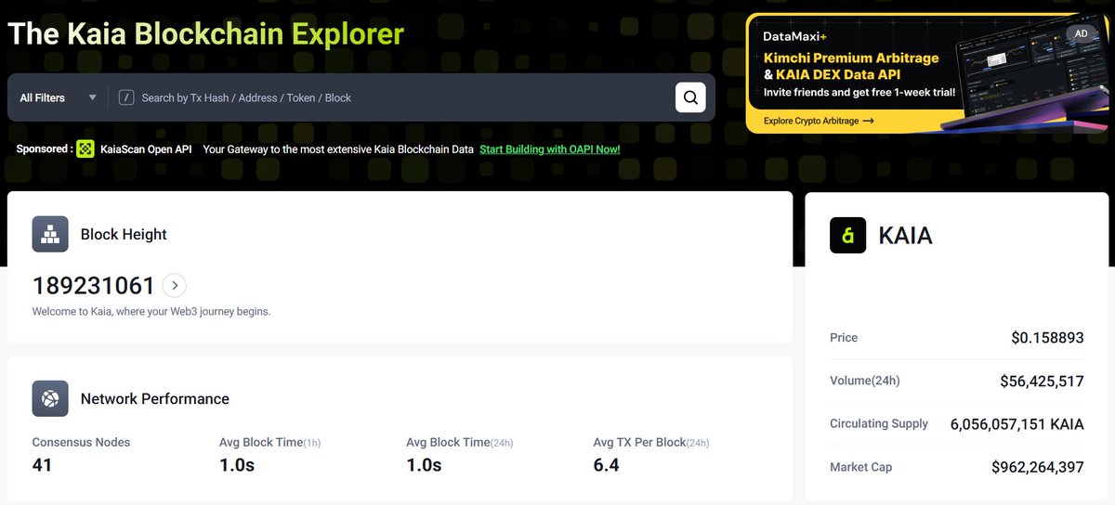The height and width of the screenshot is (505, 1115).
Task: Click the Market Cap label
Action: pyautogui.click(x=860, y=467)
